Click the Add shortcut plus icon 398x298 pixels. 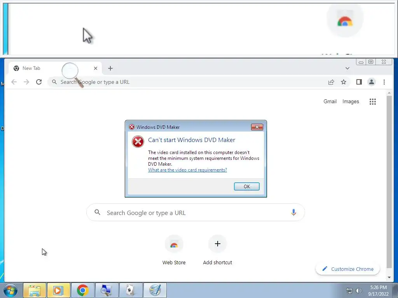(x=218, y=244)
